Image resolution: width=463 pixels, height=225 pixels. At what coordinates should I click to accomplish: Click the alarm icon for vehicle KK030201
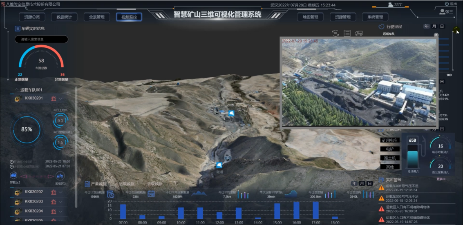click(53, 98)
